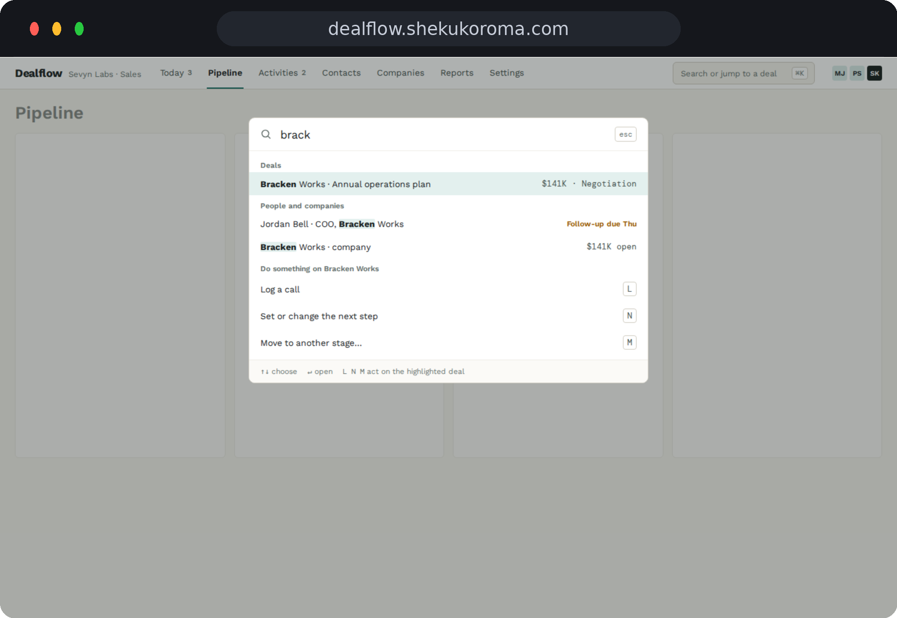Open the Contacts tab
Screen dimensions: 897x618
[342, 73]
